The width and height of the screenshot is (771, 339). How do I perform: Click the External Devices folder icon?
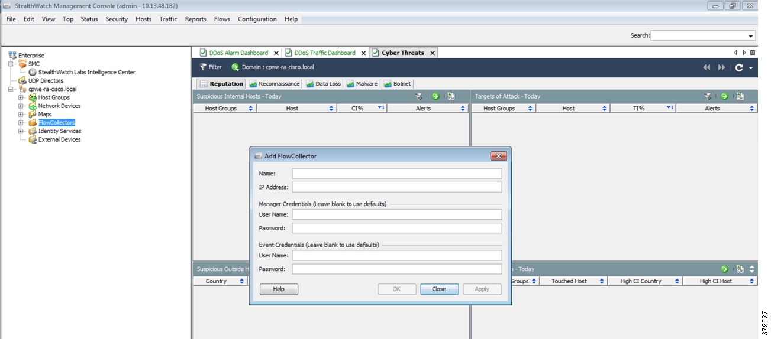click(33, 140)
